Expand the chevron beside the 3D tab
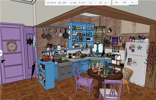The width and height of the screenshot is (156, 100). 136,3
